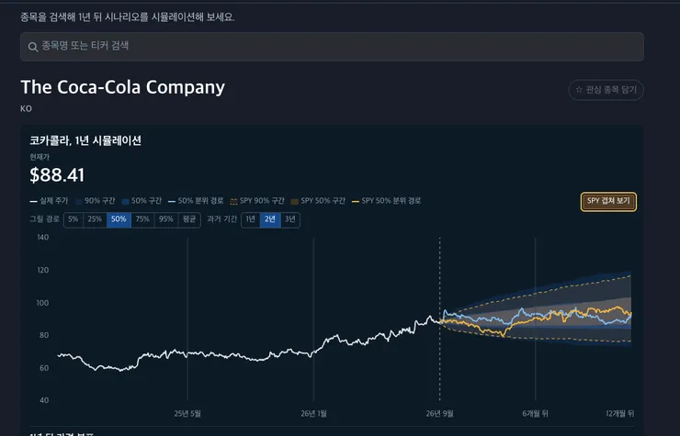Click the 25년 5월 axis label
This screenshot has width=680, height=436.
(x=187, y=413)
